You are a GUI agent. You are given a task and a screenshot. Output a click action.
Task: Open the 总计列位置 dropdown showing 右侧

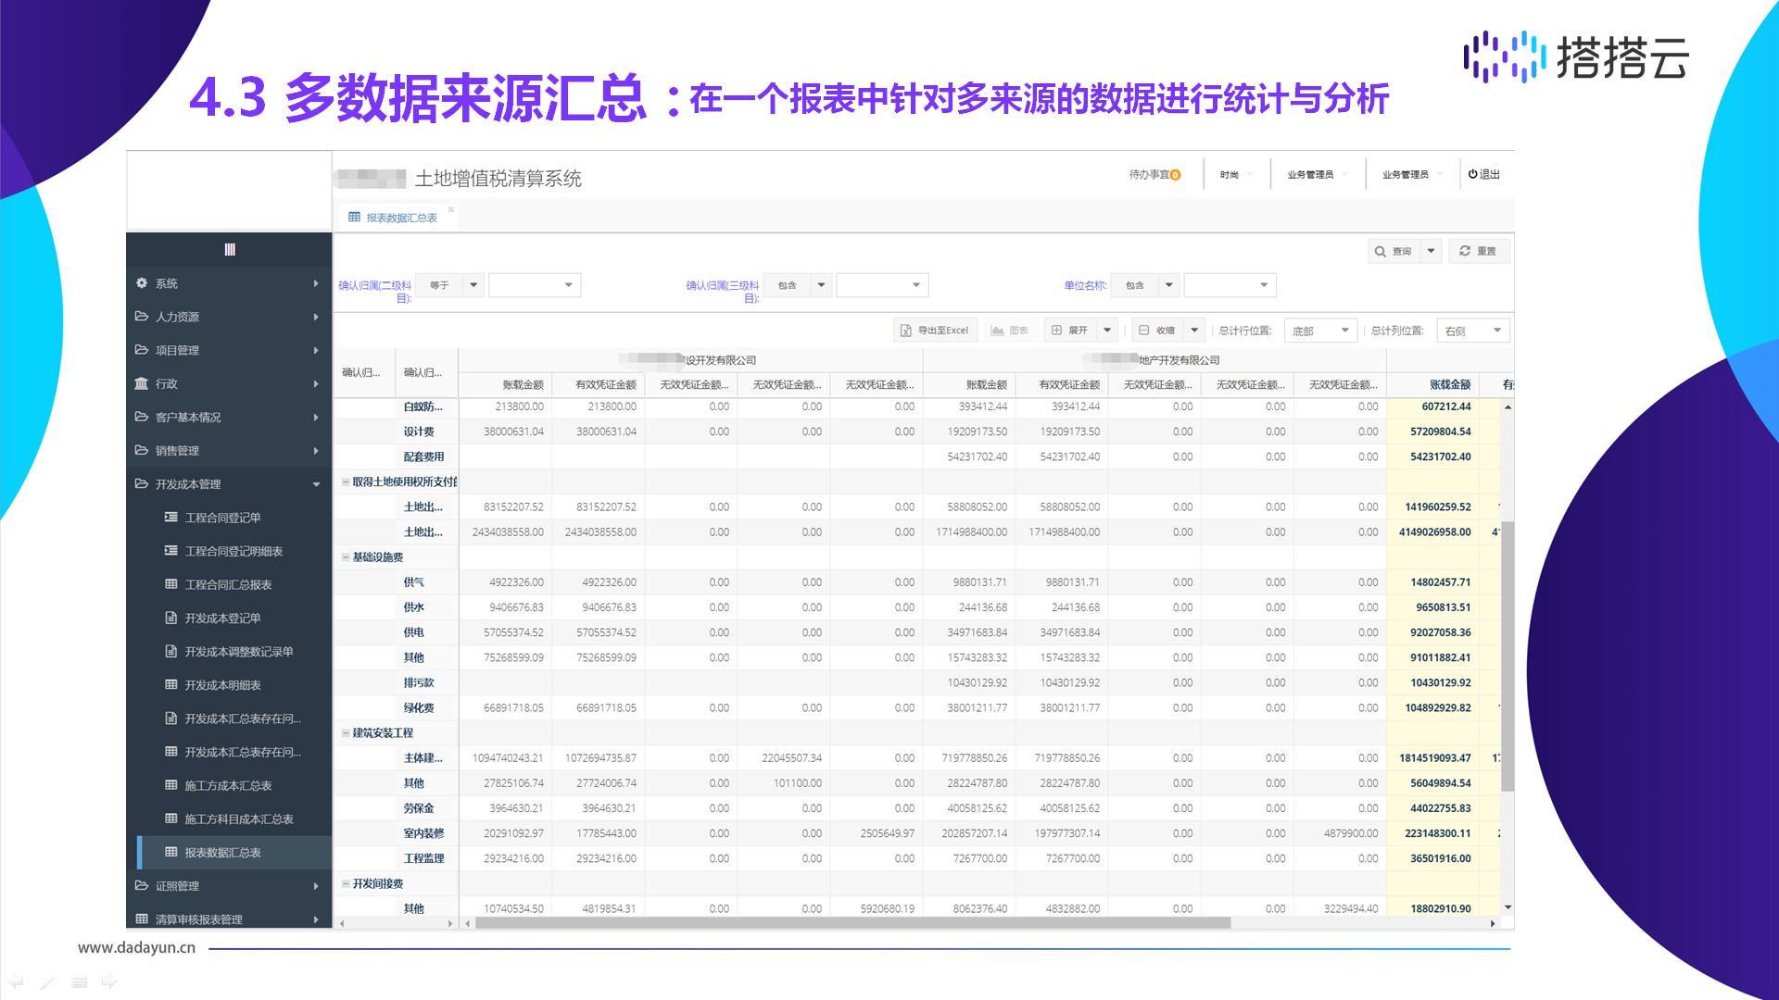click(x=1473, y=331)
